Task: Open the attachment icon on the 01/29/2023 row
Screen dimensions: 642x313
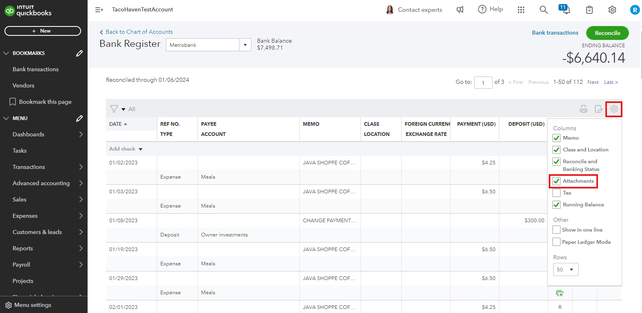Action: (x=560, y=293)
